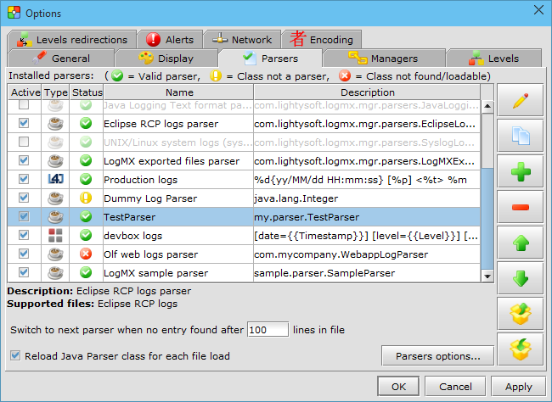
Task: Uncheck devbox logs active checkbox
Action: [x=24, y=235]
